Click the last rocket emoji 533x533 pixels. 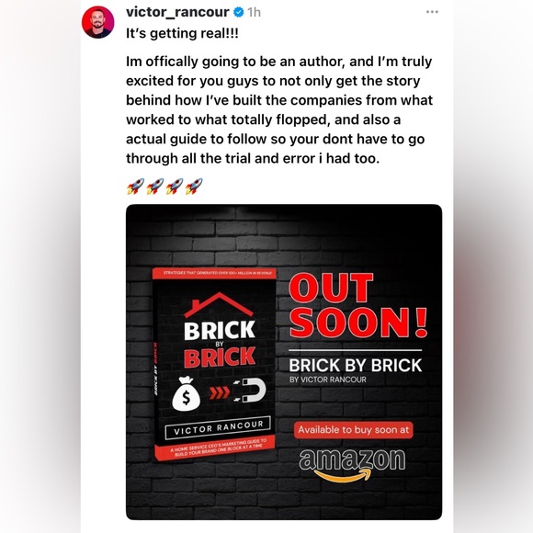point(194,186)
